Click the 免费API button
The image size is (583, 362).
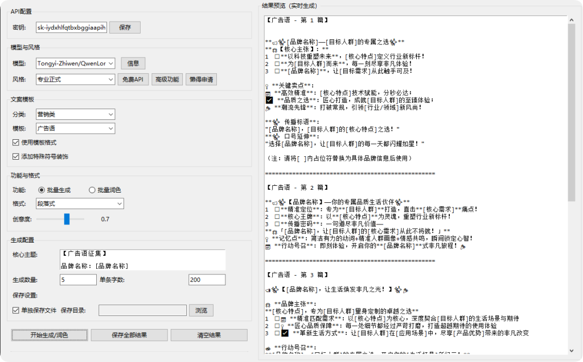tap(135, 79)
